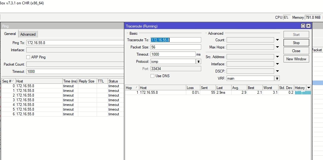The width and height of the screenshot is (323, 160).
Task: Click the history graph bar for hop 1
Action: point(303,92)
